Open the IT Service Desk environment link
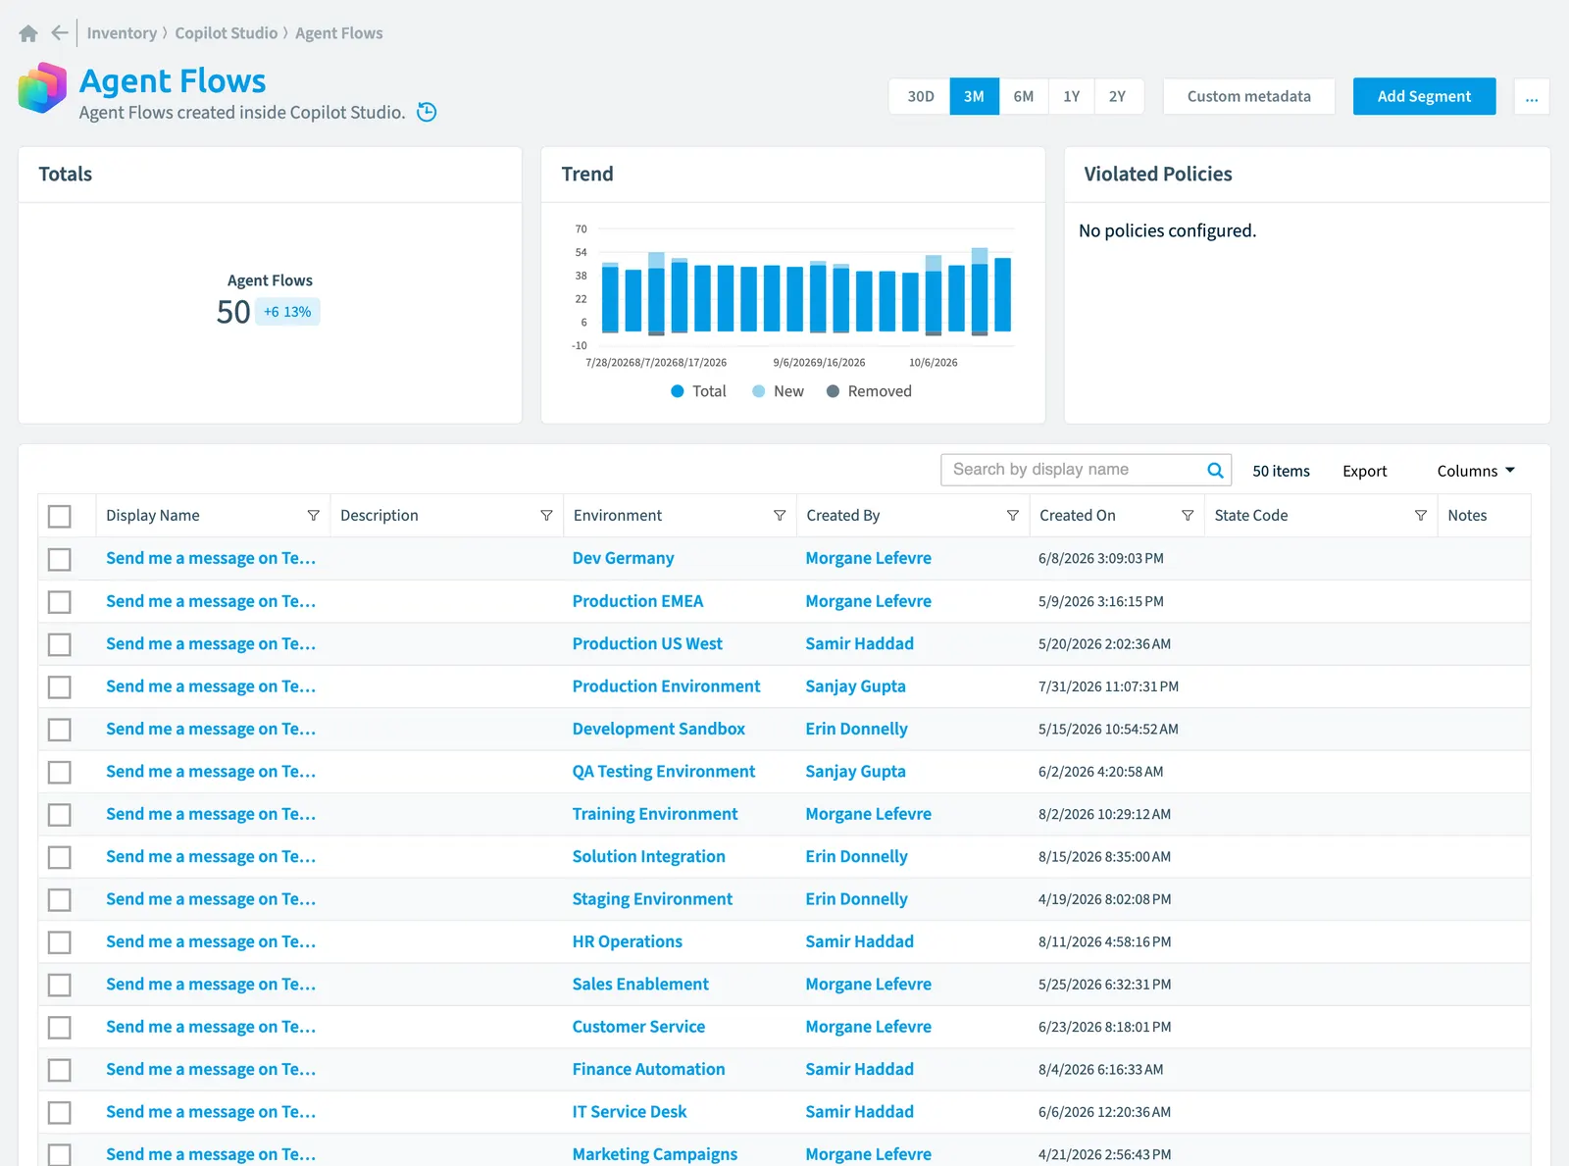This screenshot has height=1166, width=1569. click(629, 1112)
